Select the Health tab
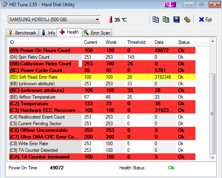This screenshot has width=222, height=178. pos(69,32)
